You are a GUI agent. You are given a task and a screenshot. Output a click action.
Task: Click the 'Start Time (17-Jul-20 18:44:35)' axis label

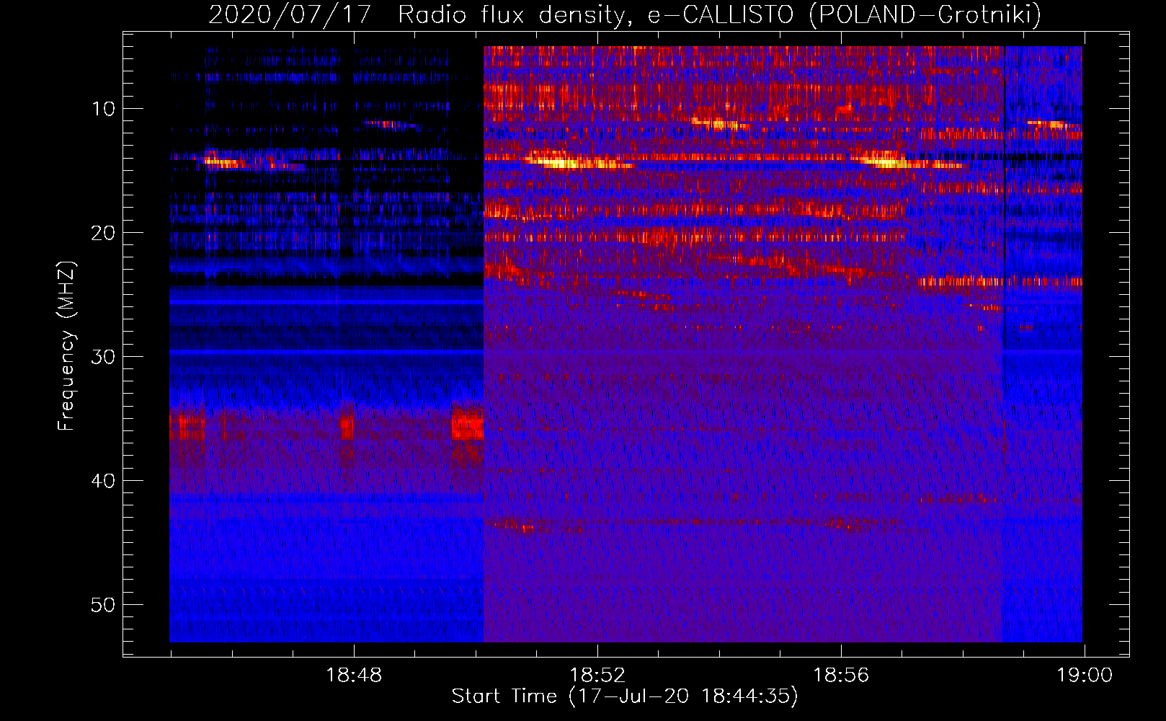pyautogui.click(x=625, y=696)
